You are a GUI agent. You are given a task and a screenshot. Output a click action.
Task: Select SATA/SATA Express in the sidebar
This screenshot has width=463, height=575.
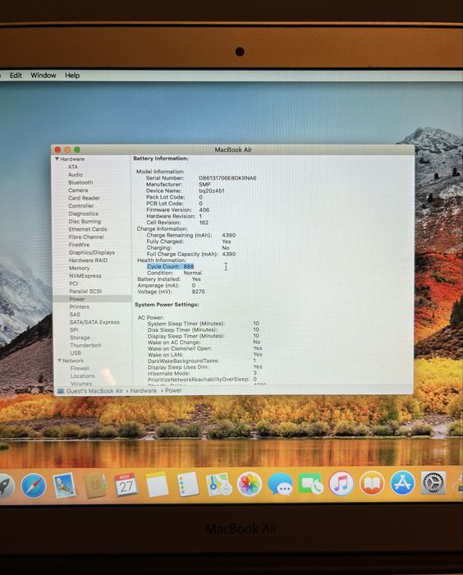94,322
